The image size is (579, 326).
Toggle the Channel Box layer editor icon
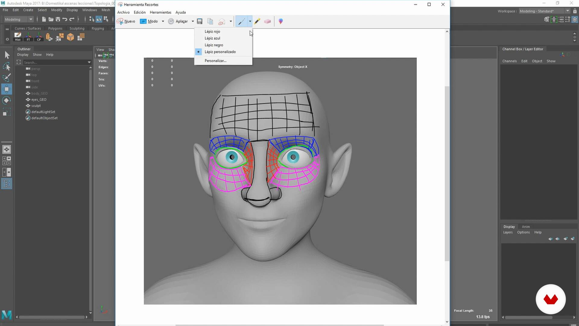pyautogui.click(x=574, y=19)
